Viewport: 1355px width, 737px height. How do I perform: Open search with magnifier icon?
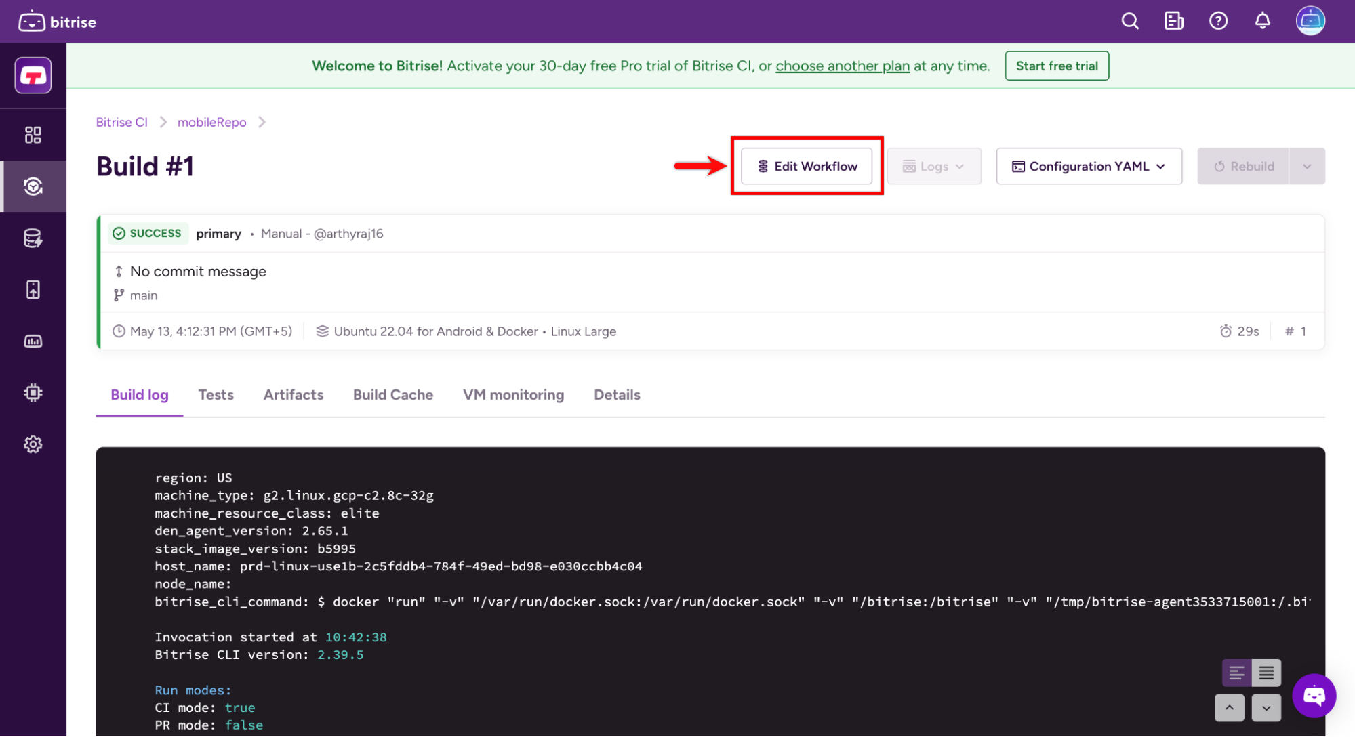(1130, 21)
